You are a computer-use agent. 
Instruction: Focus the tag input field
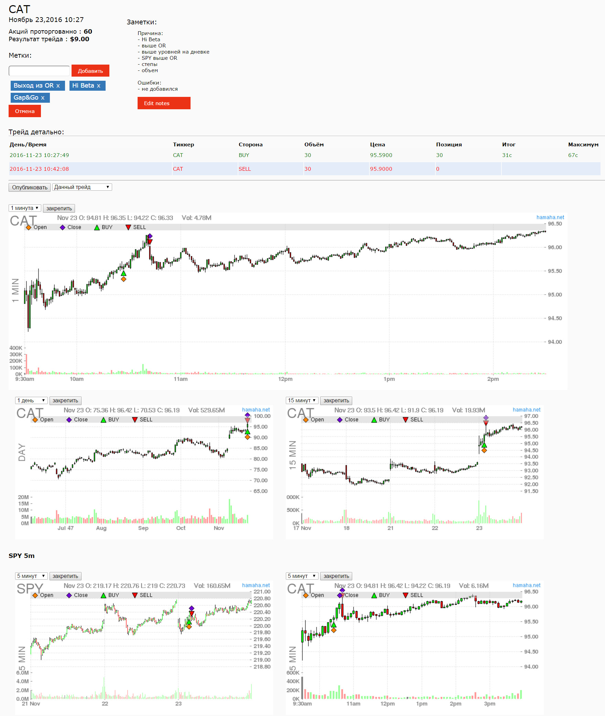tap(39, 71)
